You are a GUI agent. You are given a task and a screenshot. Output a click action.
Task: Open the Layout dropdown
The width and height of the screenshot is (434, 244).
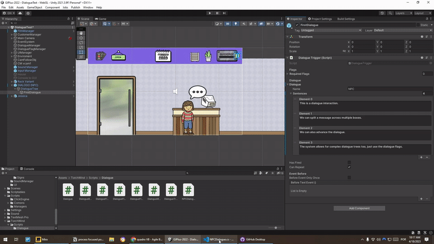423,13
